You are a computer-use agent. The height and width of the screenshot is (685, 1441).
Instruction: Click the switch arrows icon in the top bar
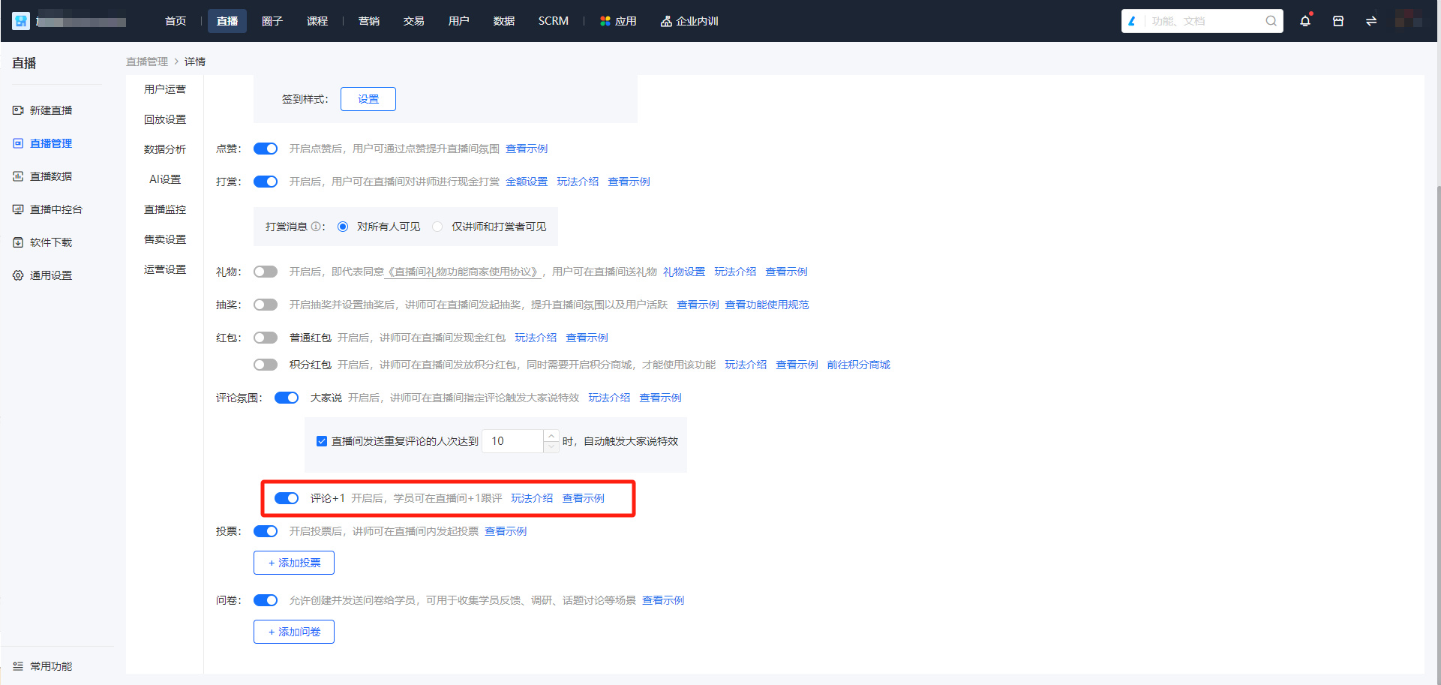[x=1371, y=21]
